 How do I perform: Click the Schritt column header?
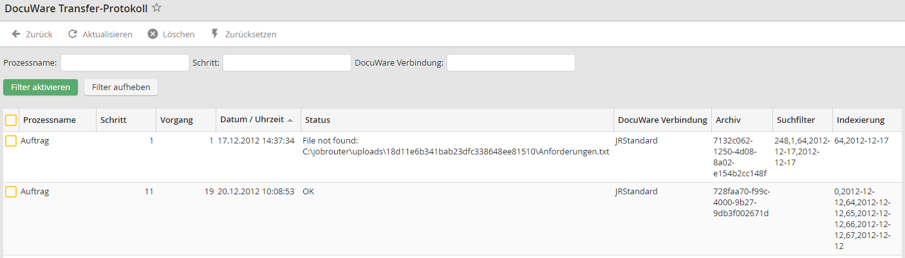pyautogui.click(x=113, y=120)
